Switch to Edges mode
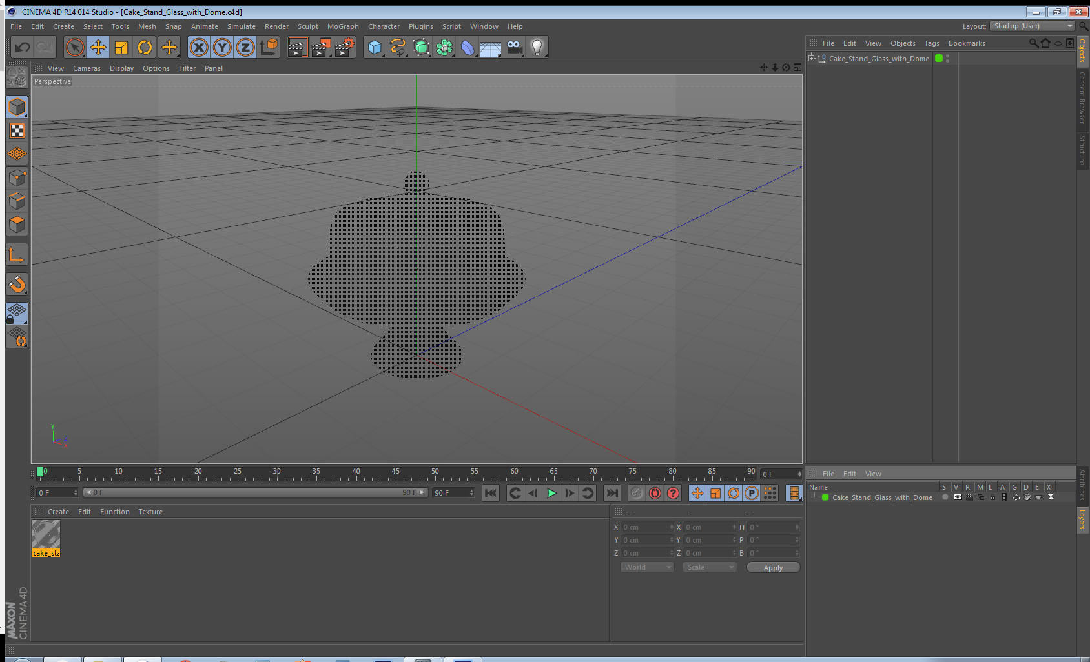Image resolution: width=1090 pixels, height=662 pixels. click(x=17, y=201)
